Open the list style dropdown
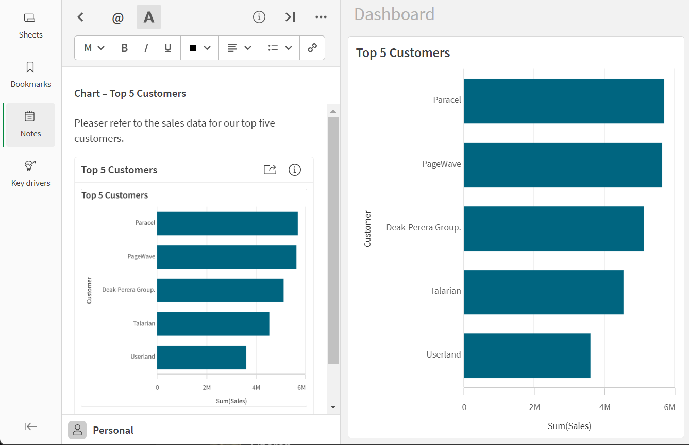689x445 pixels. tap(280, 48)
